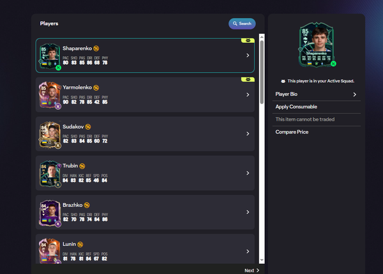Click the untradeable icon next to Sudakov

[x=87, y=126]
